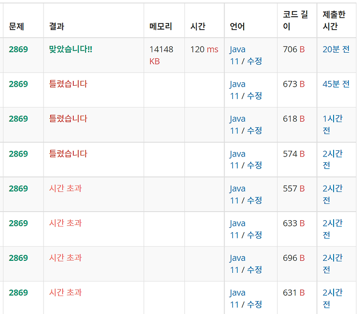Click 2시간 전 time in the 557 B row
Viewport: 359px width, 314px height.
(333, 194)
